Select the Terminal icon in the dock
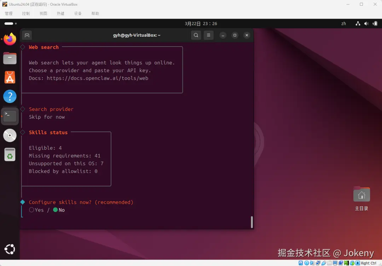This screenshot has width=382, height=266. click(x=10, y=116)
